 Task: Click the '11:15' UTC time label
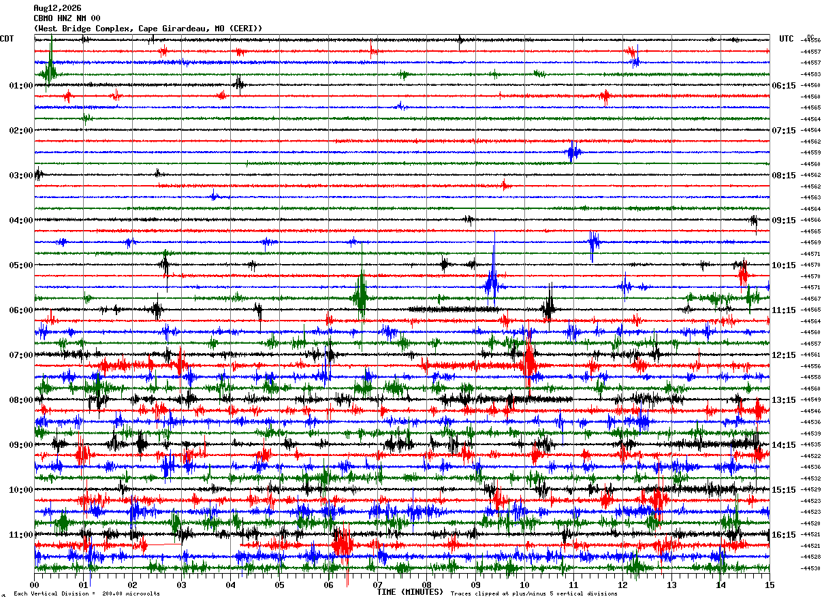[784, 310]
